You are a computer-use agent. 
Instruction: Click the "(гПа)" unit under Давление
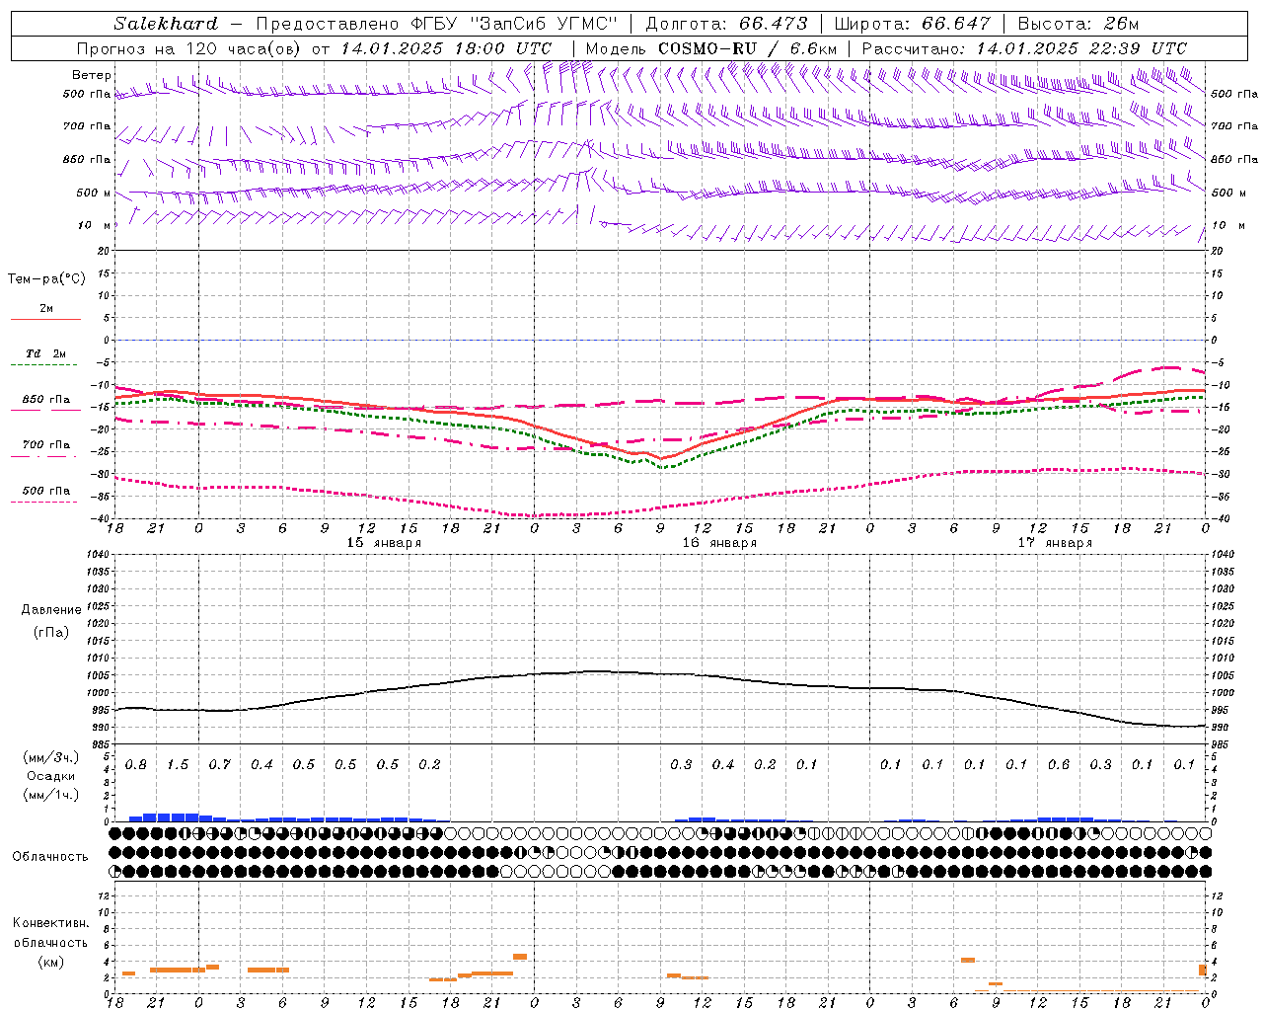51,632
